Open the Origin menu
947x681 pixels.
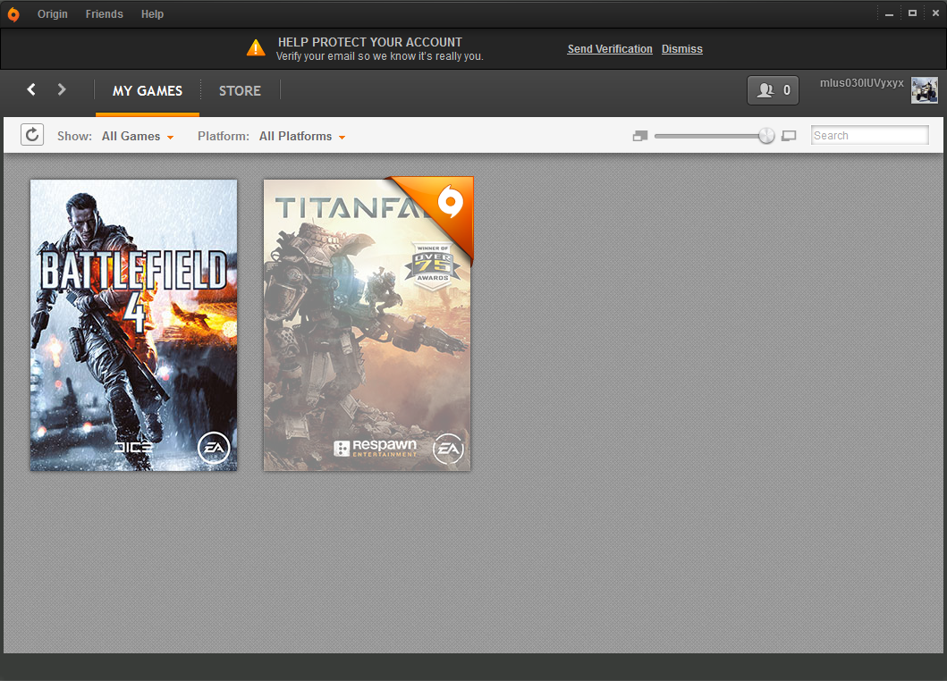tap(53, 14)
